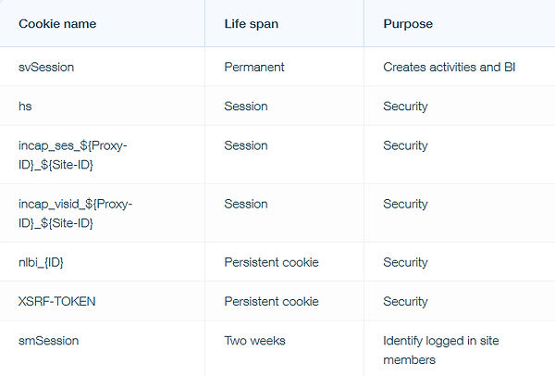Select the XSRF-TOKEN cookie name
This screenshot has width=555, height=376.
click(57, 301)
